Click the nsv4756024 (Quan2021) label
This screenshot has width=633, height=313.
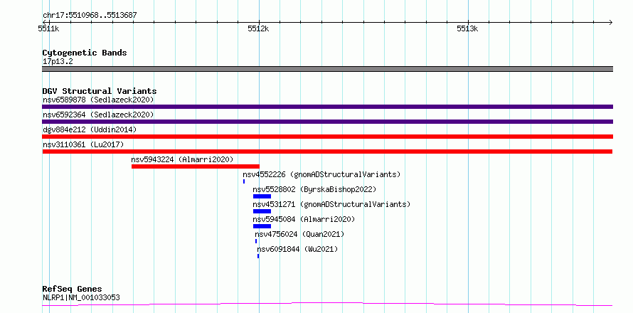(x=299, y=234)
